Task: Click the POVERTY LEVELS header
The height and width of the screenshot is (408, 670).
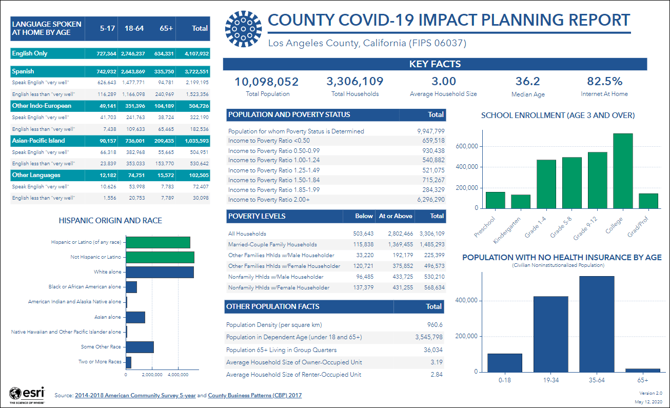Action: point(257,216)
